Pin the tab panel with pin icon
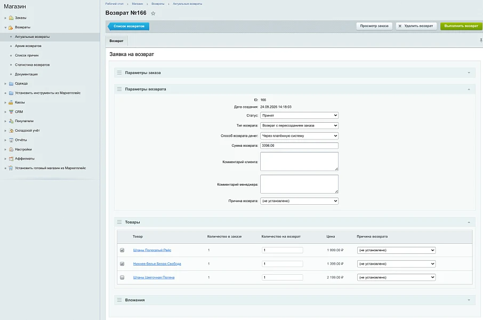 pyautogui.click(x=481, y=41)
